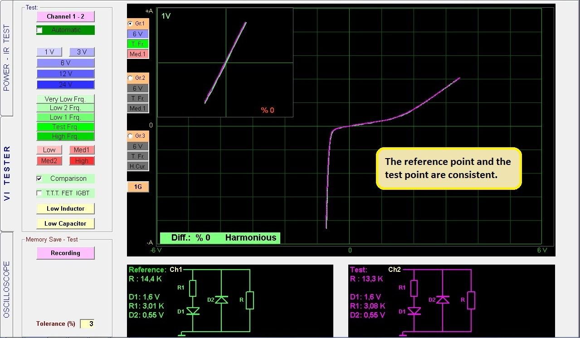Select the Gr.2 radio button
Screen dimensions: 580x338
[131, 78]
